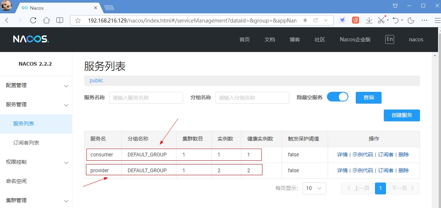Click the 服务名称 search input
Viewport: 441px width, 208px height.
tap(146, 98)
